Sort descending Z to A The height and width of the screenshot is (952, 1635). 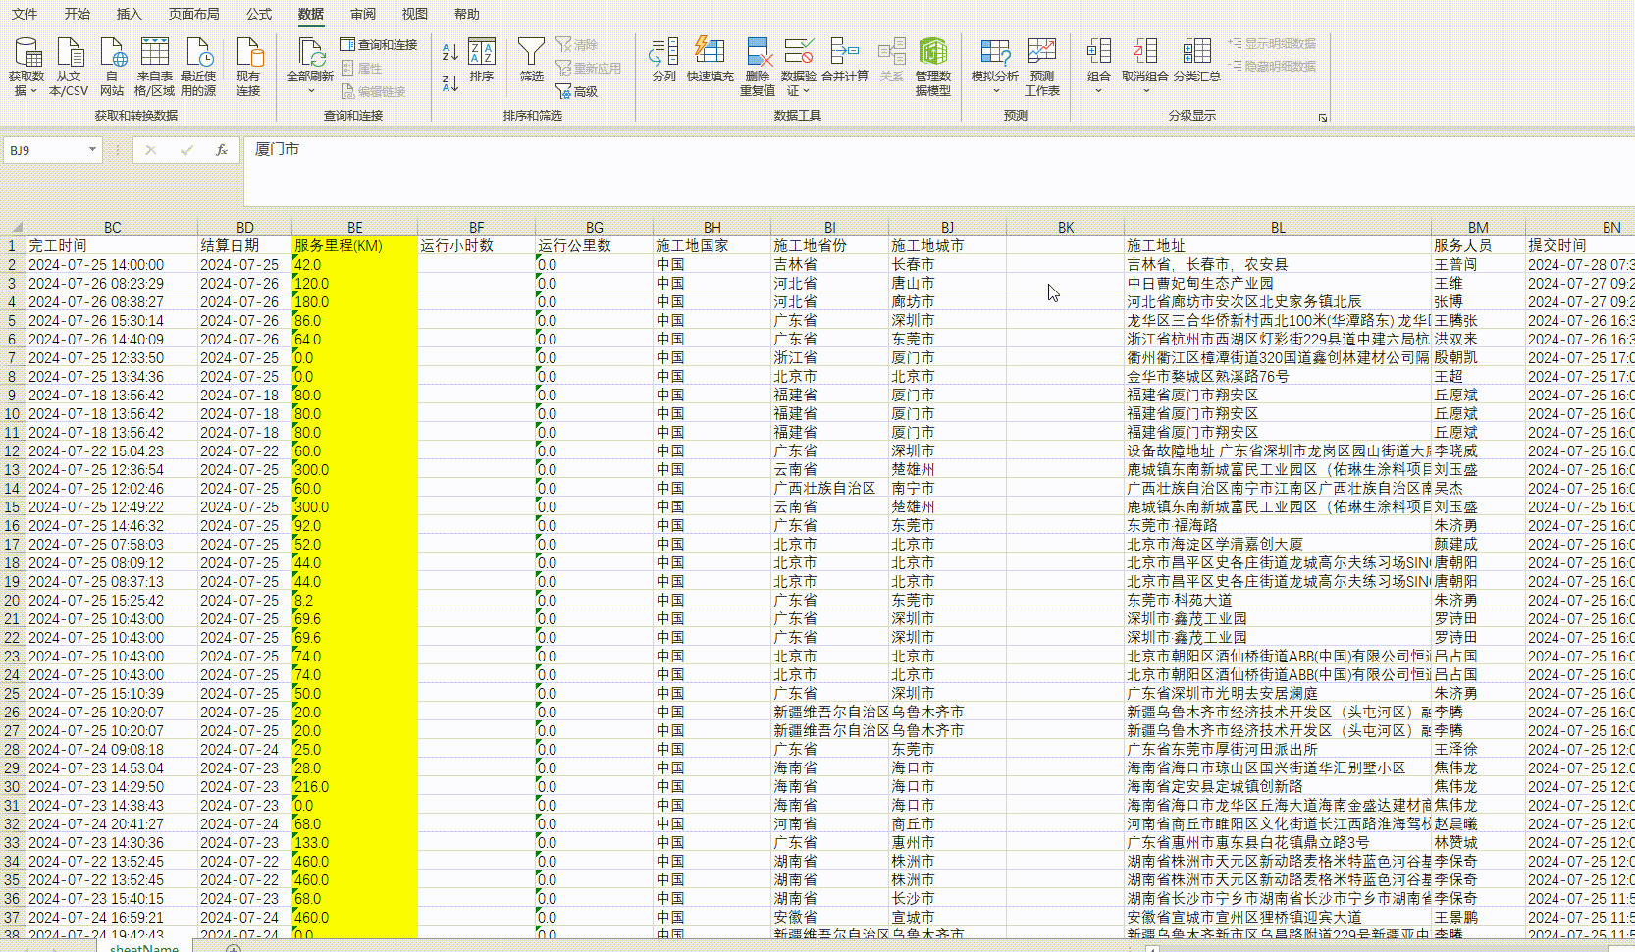(450, 83)
